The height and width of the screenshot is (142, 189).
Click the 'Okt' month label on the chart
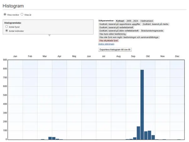(x=148, y=56)
